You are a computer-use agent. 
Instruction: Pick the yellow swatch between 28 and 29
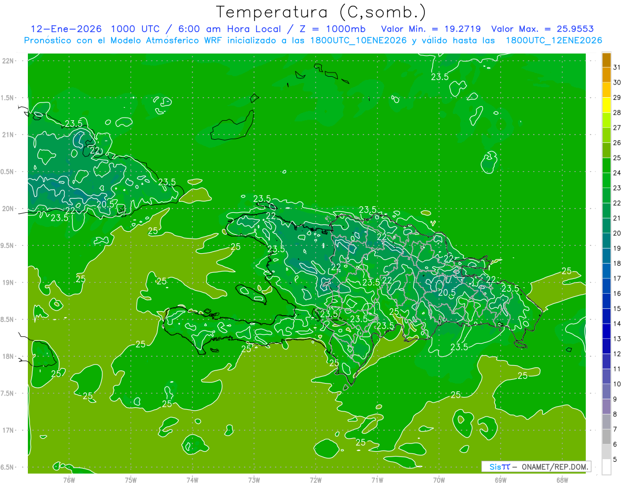tap(606, 105)
